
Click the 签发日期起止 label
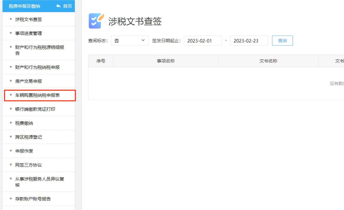(x=166, y=40)
